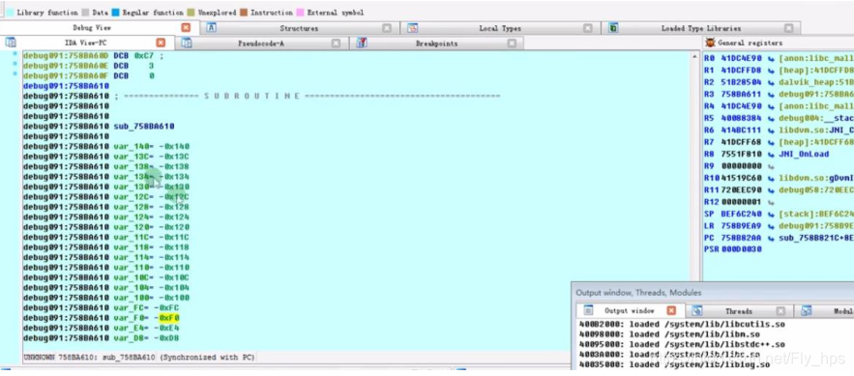Open the Breakpoints tab
The image size is (854, 376).
(x=437, y=43)
